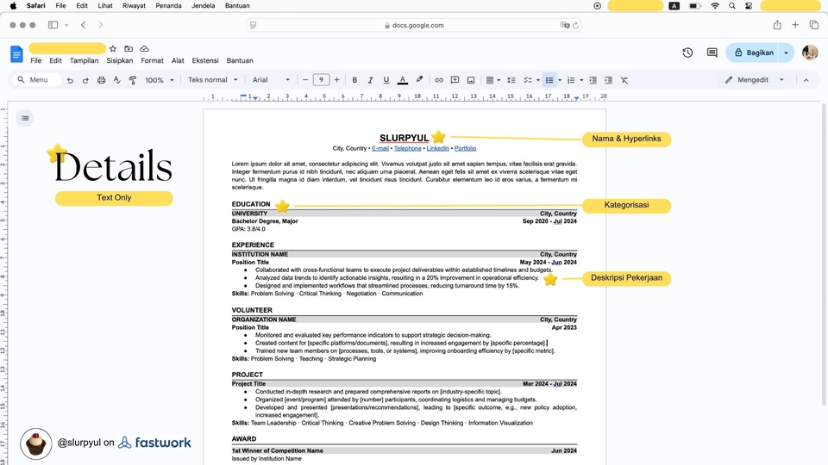Insert an image using the toolbar icon

471,80
